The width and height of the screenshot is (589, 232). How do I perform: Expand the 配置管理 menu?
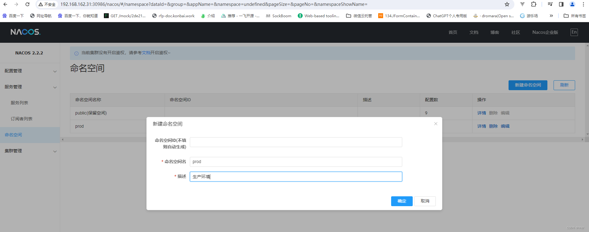[x=30, y=71]
